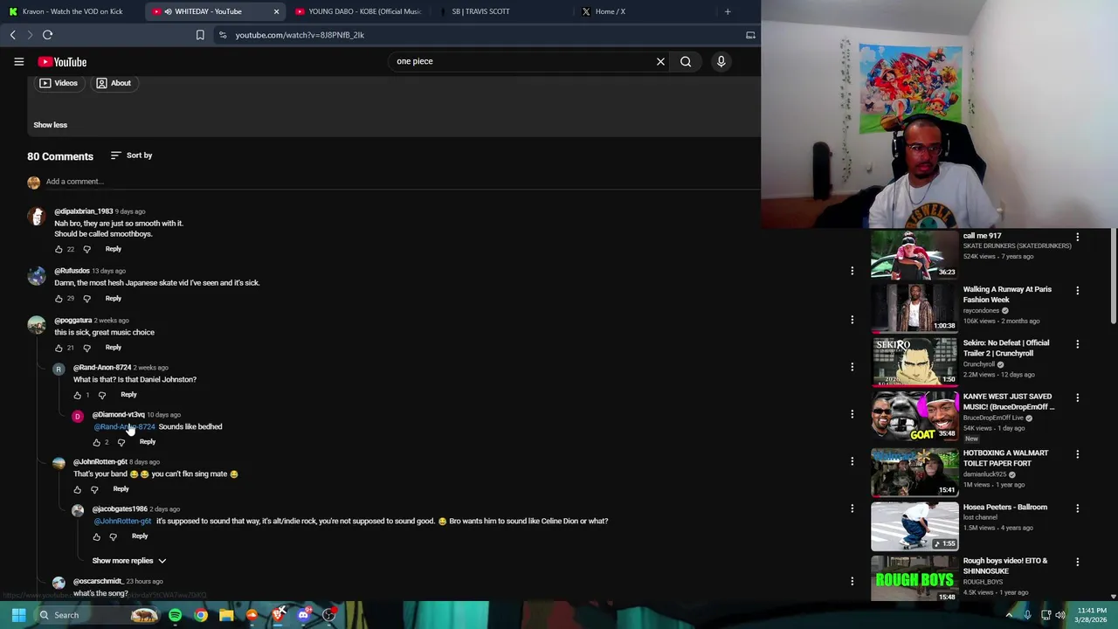The width and height of the screenshot is (1118, 629).
Task: Open @JohnRotten-g6t mention link
Action: [122, 521]
